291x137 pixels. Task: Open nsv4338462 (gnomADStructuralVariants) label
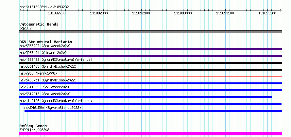point(56,60)
